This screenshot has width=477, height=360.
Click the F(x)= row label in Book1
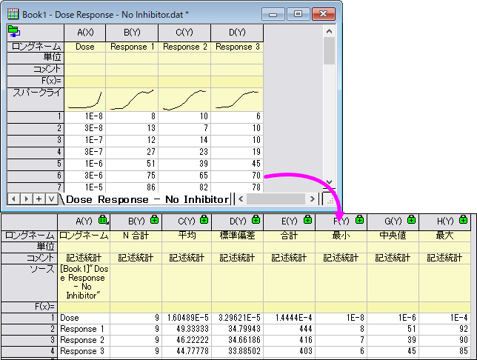pyautogui.click(x=36, y=81)
